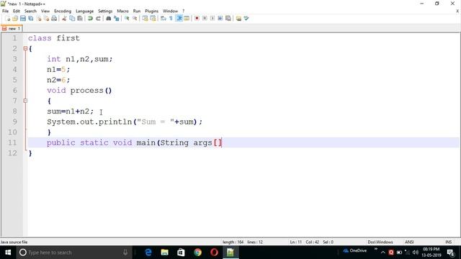Image resolution: width=461 pixels, height=259 pixels.
Task: Click the Dos\Windows line ending status
Action: click(380, 242)
